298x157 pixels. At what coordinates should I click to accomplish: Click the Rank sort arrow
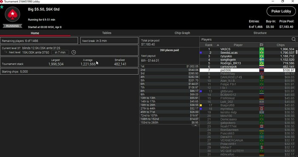[x=218, y=45]
